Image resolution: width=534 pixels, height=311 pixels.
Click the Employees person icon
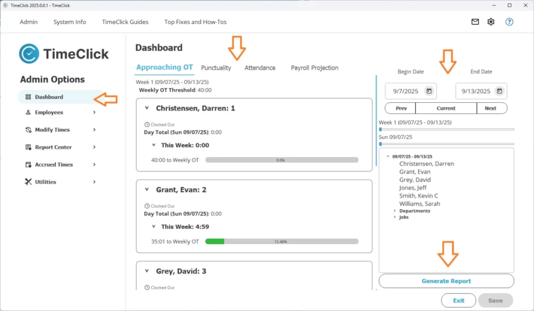click(29, 112)
